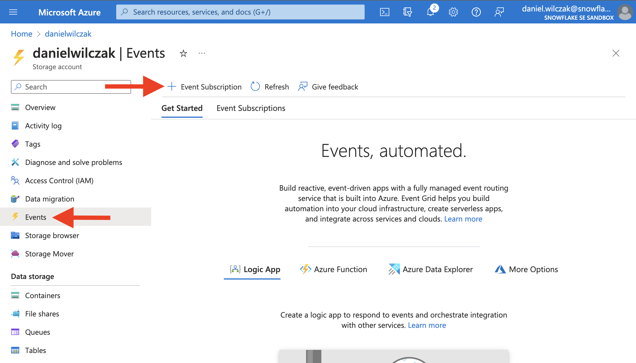The height and width of the screenshot is (363, 636).
Task: Click into the sidebar Search field
Action: click(x=71, y=87)
